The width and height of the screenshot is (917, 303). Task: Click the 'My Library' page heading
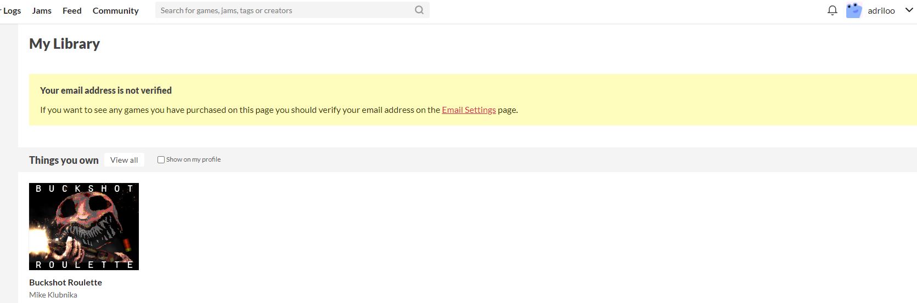click(64, 44)
